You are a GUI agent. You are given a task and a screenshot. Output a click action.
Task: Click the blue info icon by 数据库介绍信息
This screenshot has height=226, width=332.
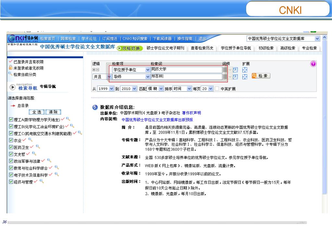pyautogui.click(x=95, y=107)
